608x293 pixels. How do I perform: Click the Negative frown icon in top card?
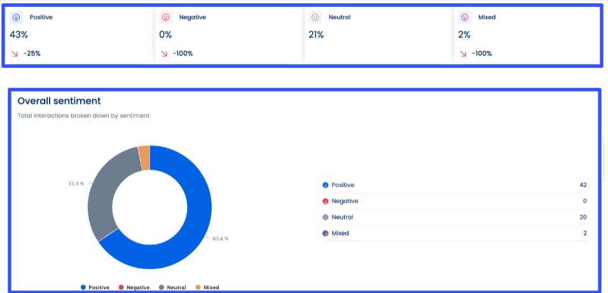click(166, 18)
